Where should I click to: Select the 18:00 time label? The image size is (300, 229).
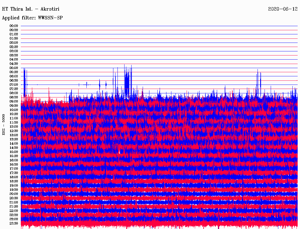(14, 177)
